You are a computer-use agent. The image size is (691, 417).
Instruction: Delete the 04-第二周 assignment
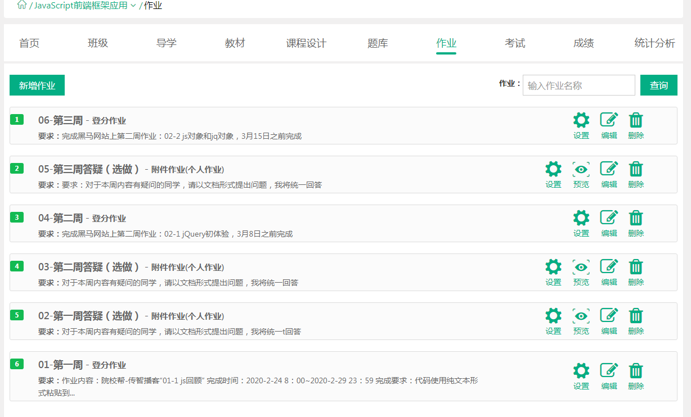tap(636, 223)
